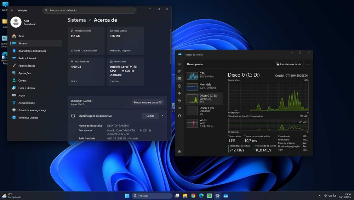
Task: Click the Tempo ativo disk graph
Action: coord(268,96)
